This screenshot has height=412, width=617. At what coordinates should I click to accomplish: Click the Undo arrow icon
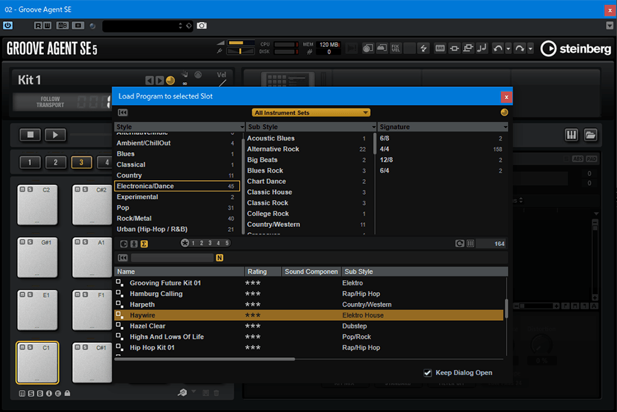(x=498, y=49)
